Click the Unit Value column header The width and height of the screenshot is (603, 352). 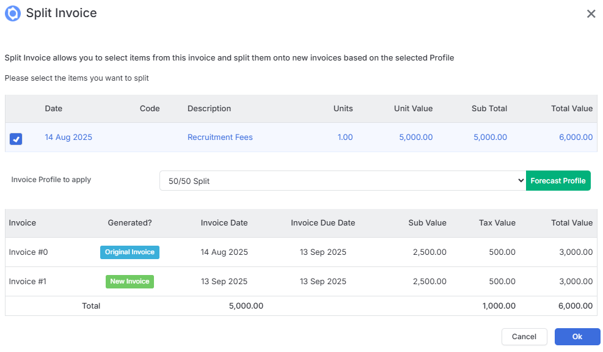pos(414,109)
